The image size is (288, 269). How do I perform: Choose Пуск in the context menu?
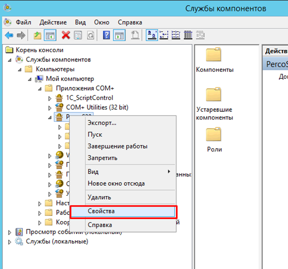pyautogui.click(x=123, y=134)
